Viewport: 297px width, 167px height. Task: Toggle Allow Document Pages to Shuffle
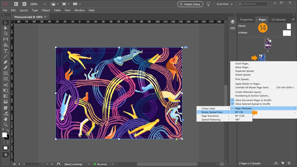point(253,100)
